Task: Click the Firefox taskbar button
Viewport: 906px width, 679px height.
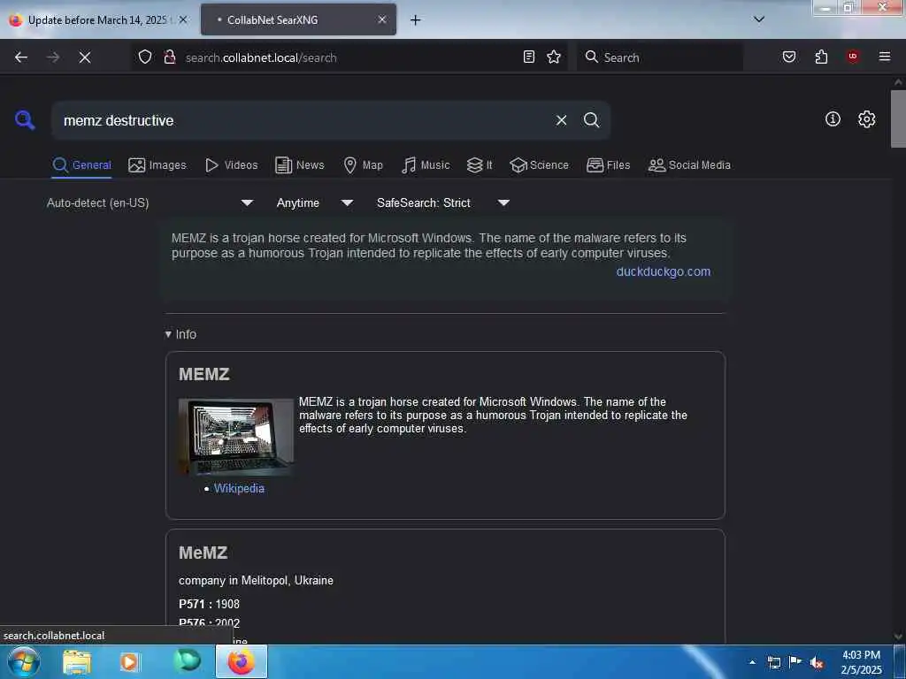Action: tap(242, 661)
